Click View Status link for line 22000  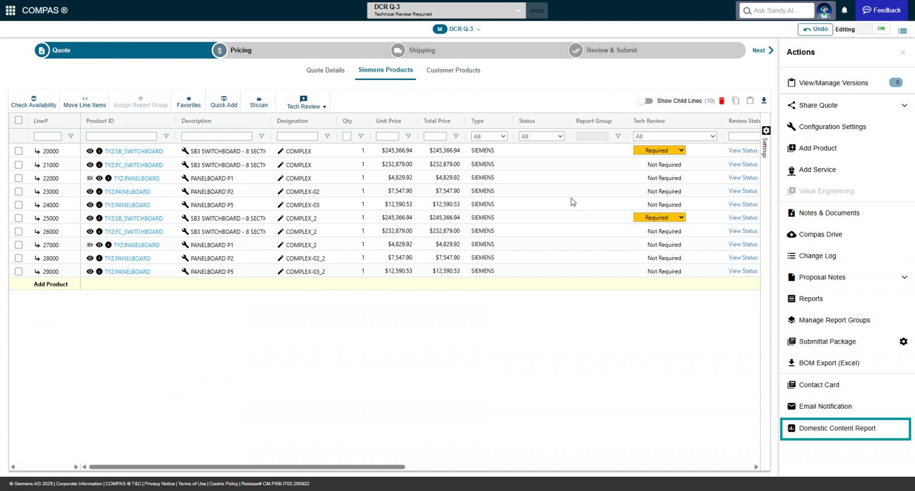tap(743, 178)
